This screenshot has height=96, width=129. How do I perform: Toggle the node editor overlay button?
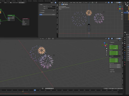[x=55, y=3]
